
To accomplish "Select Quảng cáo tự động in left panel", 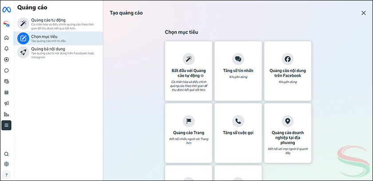I will point(58,23).
